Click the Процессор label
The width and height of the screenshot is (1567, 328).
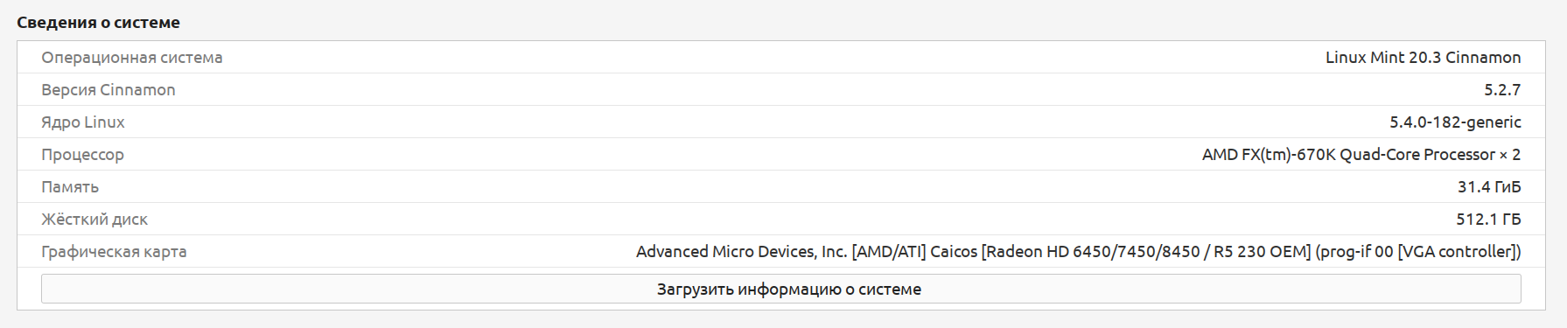click(83, 155)
